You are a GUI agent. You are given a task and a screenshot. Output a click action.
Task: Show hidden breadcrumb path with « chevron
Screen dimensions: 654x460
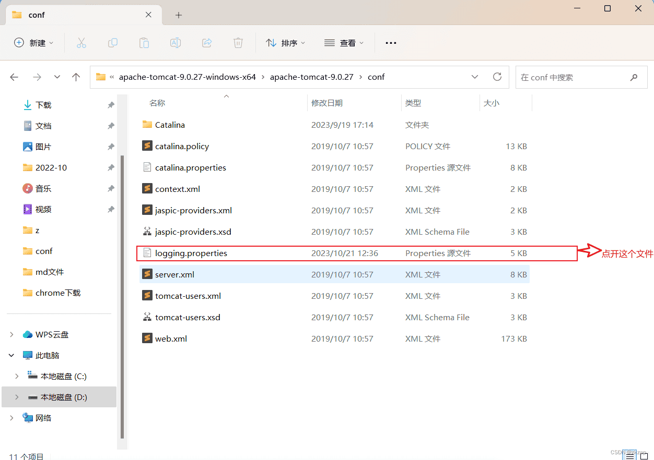click(x=112, y=77)
